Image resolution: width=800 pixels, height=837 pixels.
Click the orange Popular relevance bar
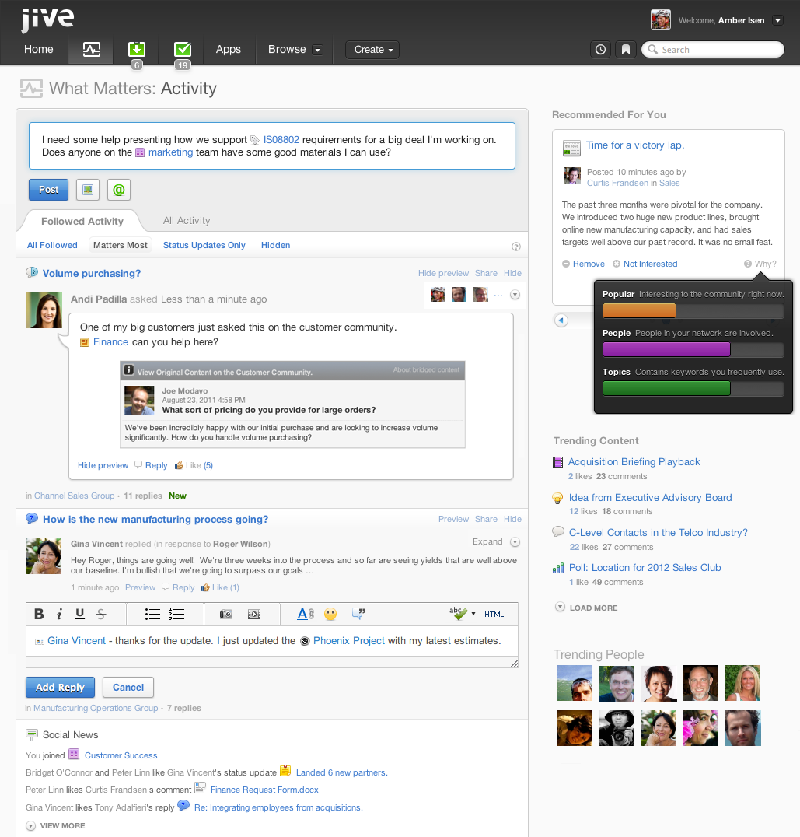[x=639, y=310]
